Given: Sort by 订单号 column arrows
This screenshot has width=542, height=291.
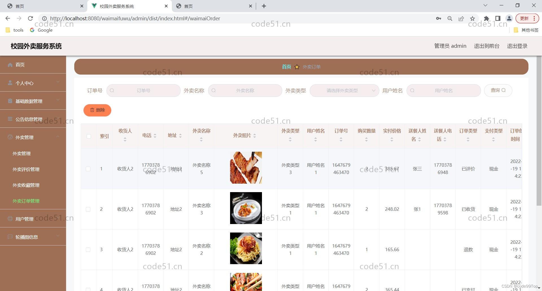Looking at the screenshot, I should tap(341, 139).
